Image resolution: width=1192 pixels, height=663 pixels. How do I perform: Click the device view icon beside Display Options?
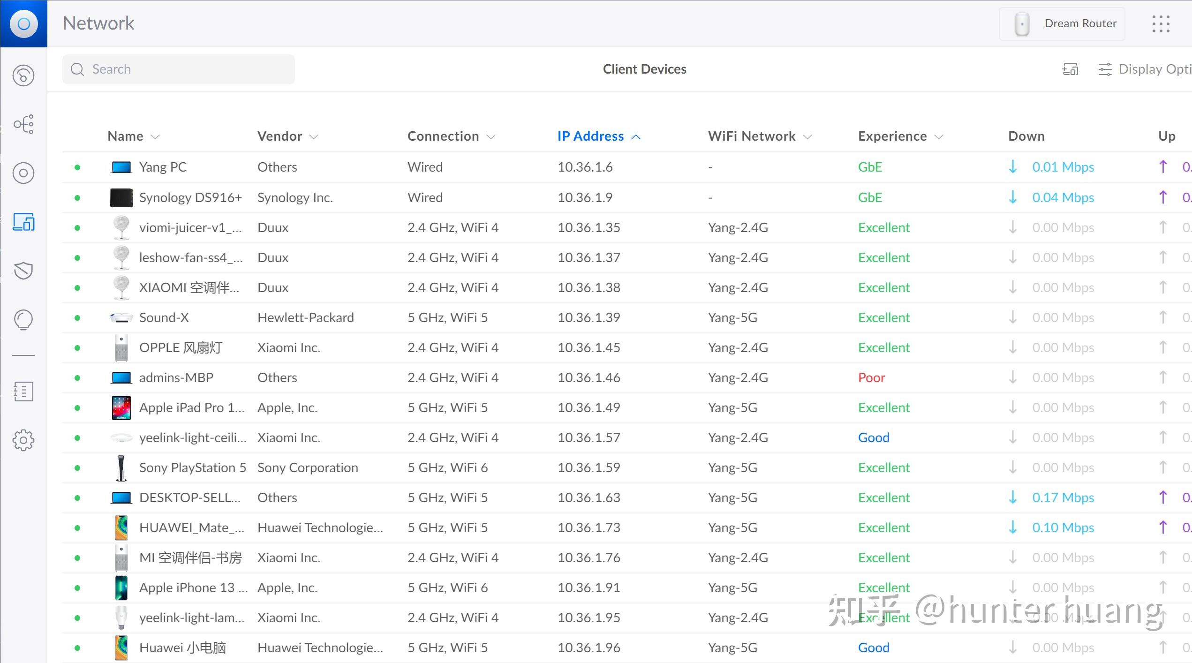coord(1070,69)
